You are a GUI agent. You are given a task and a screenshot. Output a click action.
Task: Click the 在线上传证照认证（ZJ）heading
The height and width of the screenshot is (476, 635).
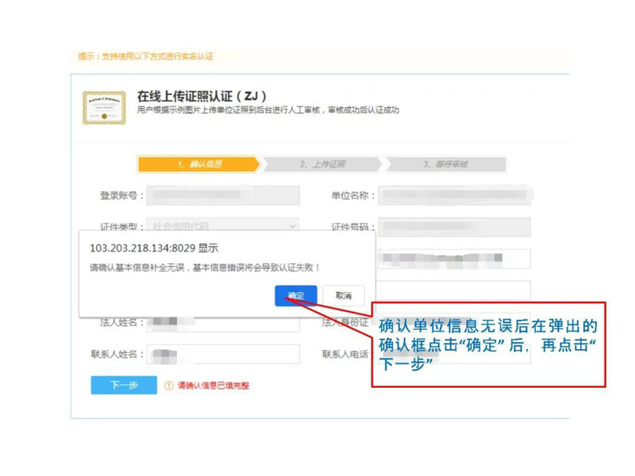pyautogui.click(x=202, y=96)
